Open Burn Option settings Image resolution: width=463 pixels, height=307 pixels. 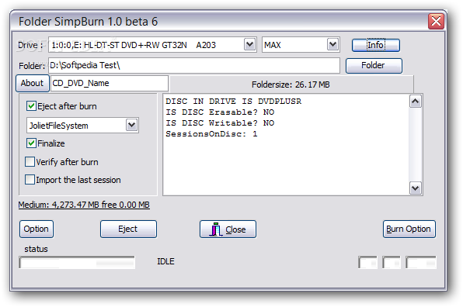(409, 229)
